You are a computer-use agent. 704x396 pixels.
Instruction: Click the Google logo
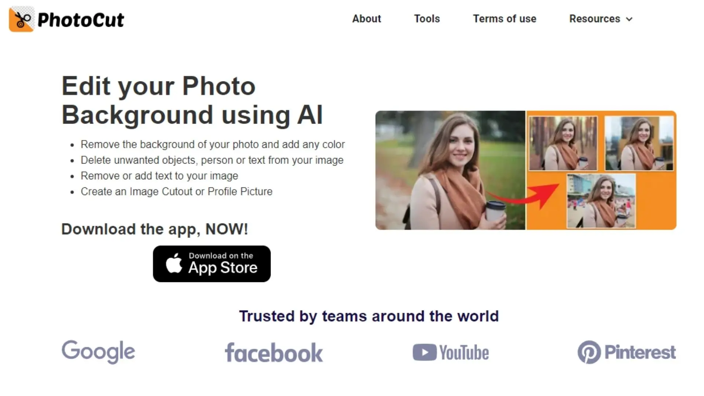(98, 352)
